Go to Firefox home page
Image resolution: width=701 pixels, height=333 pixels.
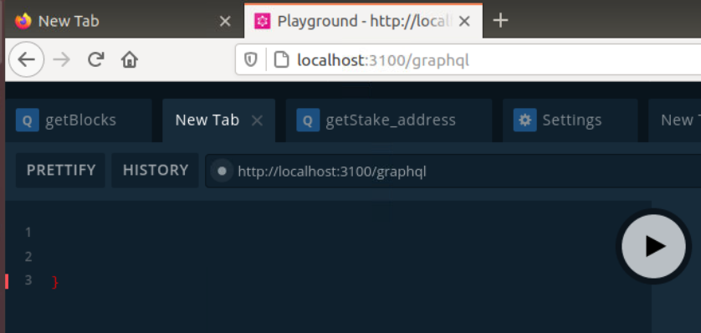click(x=130, y=59)
